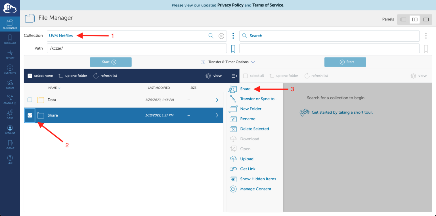
Task: Open the view settings gear above file list
Action: [213, 76]
